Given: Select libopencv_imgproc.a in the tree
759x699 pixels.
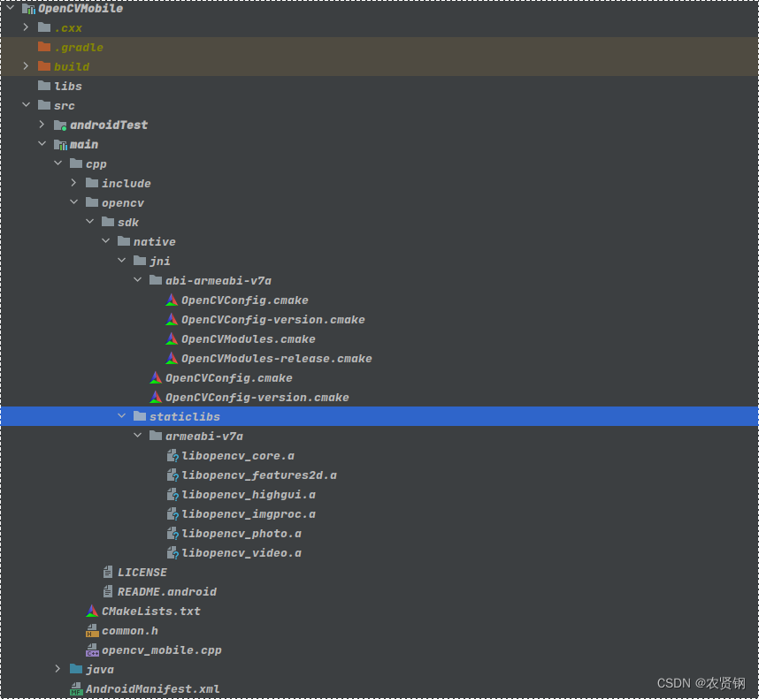Looking at the screenshot, I should point(249,514).
